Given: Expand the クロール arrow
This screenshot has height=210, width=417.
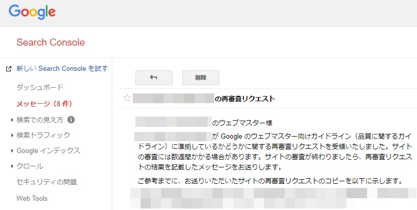Looking at the screenshot, I should 12,166.
